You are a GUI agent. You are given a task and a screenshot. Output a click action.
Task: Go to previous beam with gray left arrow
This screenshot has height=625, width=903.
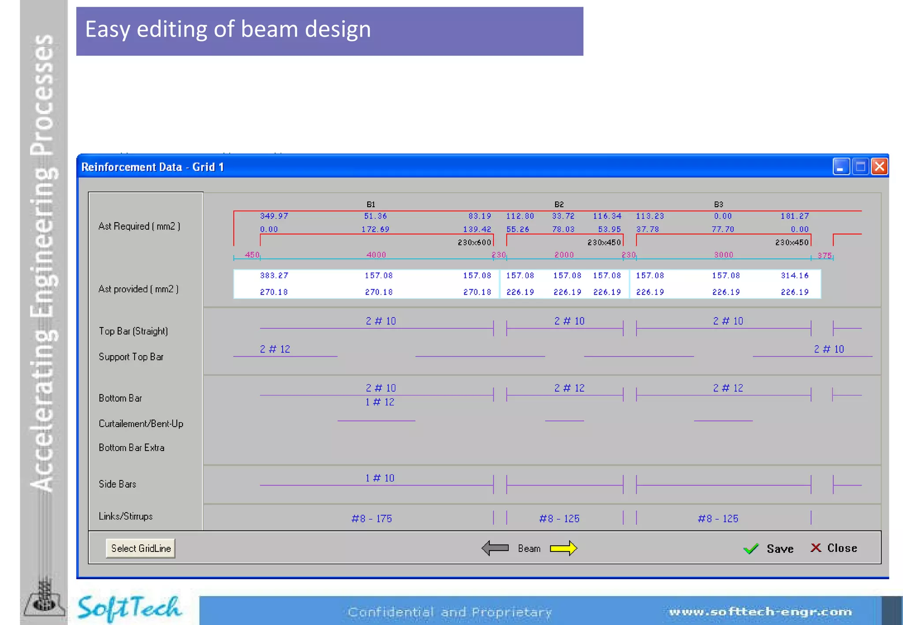495,548
